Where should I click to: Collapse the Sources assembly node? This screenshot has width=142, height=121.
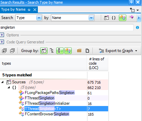2,82
